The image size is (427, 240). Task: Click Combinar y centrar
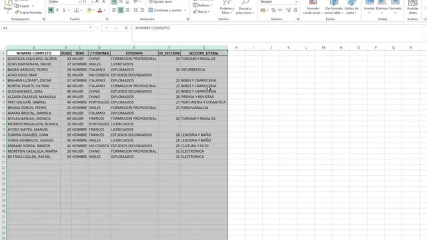165,11
